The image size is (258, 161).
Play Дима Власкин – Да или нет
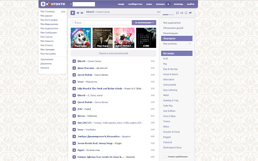tap(74, 68)
